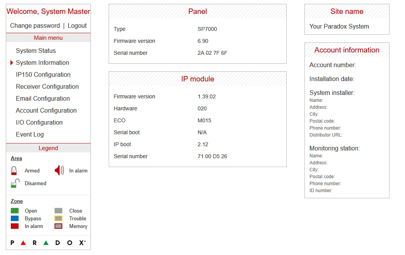The image size is (405, 255).
Task: Select the red arrow beside System Information
Action: coord(12,62)
